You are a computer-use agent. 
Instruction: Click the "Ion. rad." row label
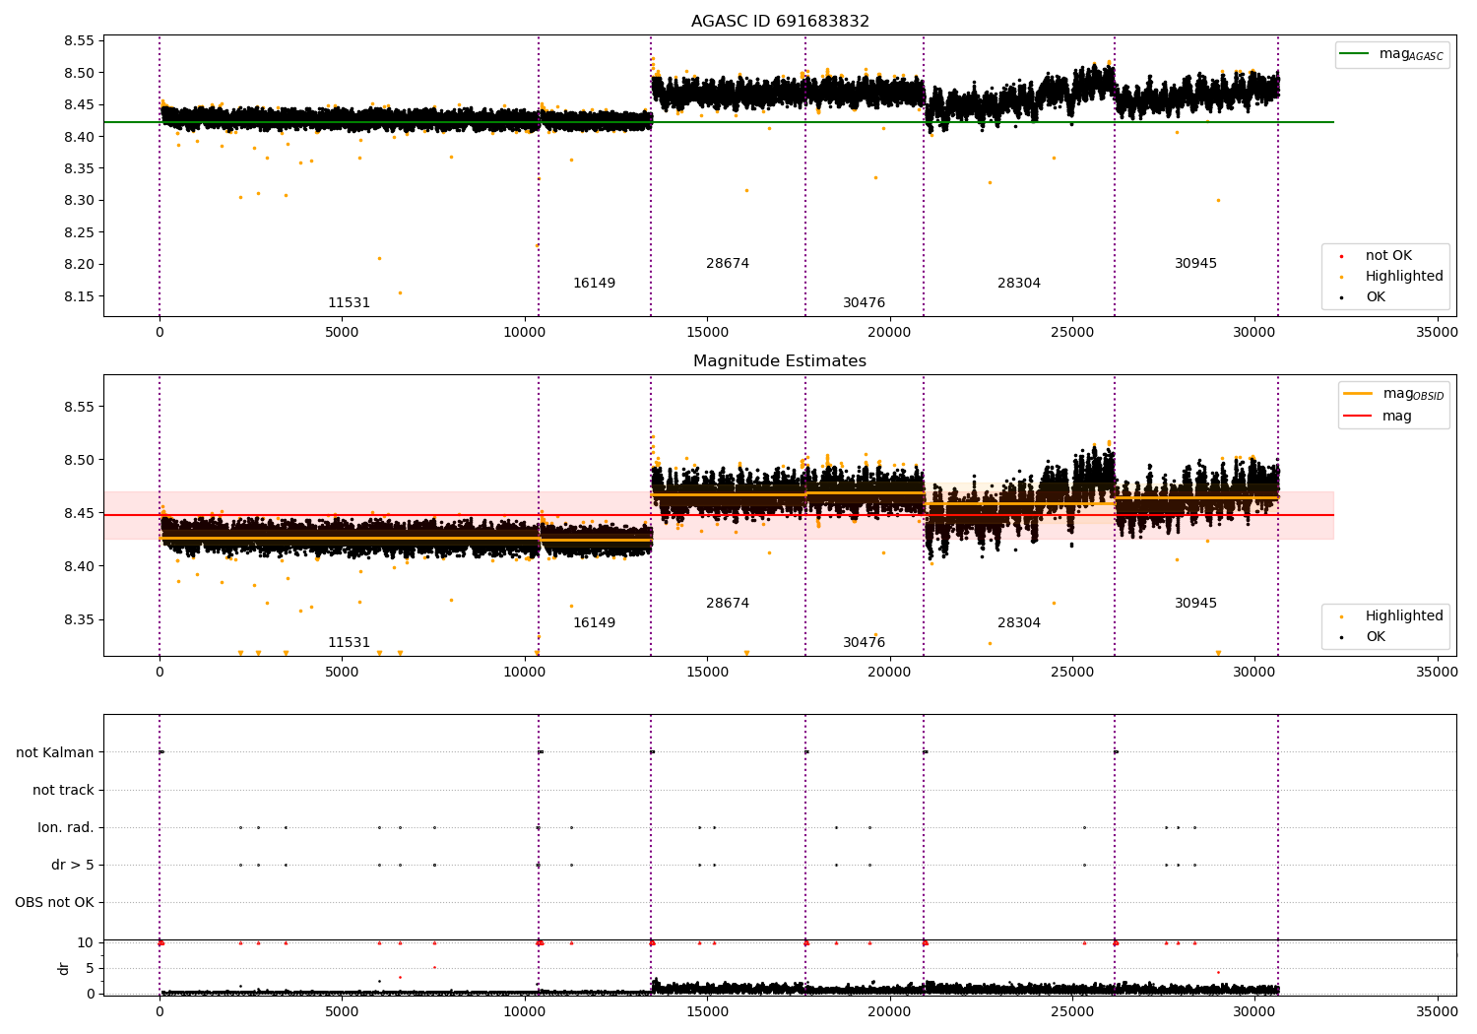tap(66, 827)
